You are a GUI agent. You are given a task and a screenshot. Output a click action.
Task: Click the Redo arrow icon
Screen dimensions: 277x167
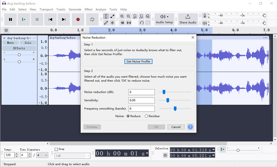click(148, 23)
